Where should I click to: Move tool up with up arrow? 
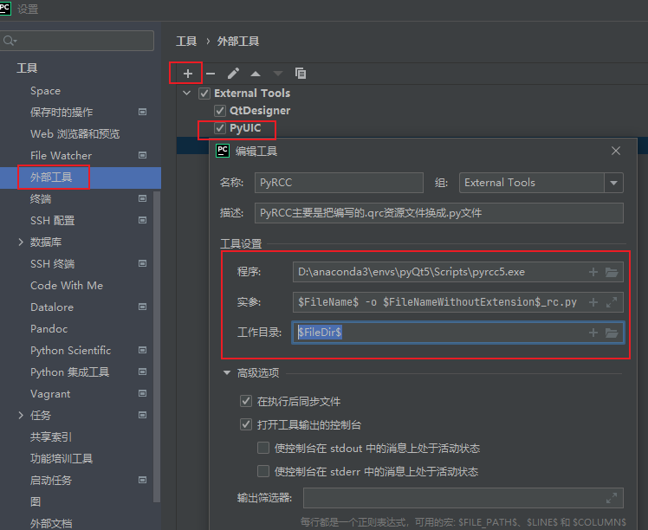coord(256,74)
